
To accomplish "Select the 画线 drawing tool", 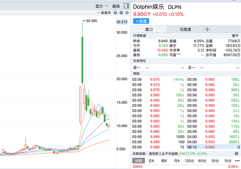I will coord(116,6).
